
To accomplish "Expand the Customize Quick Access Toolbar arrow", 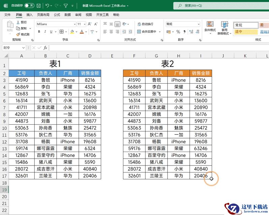I will (72, 6).
